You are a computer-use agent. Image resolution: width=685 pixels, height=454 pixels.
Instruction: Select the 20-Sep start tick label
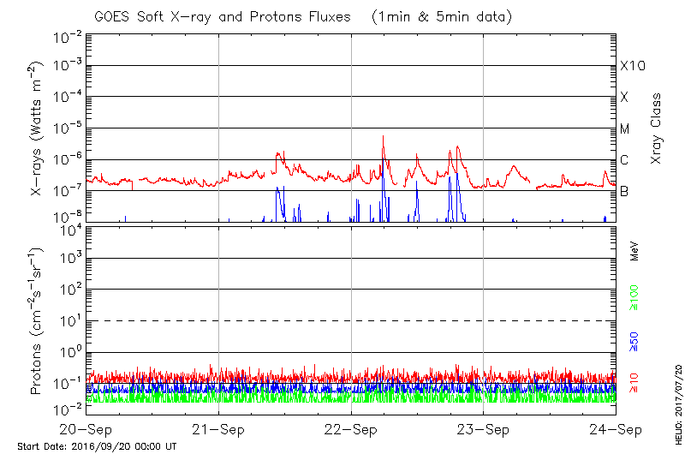tap(86, 429)
